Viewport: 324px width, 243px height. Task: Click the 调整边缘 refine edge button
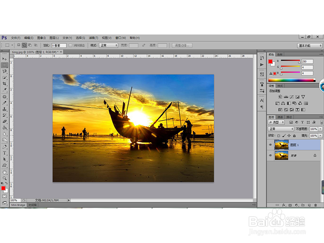(182, 45)
